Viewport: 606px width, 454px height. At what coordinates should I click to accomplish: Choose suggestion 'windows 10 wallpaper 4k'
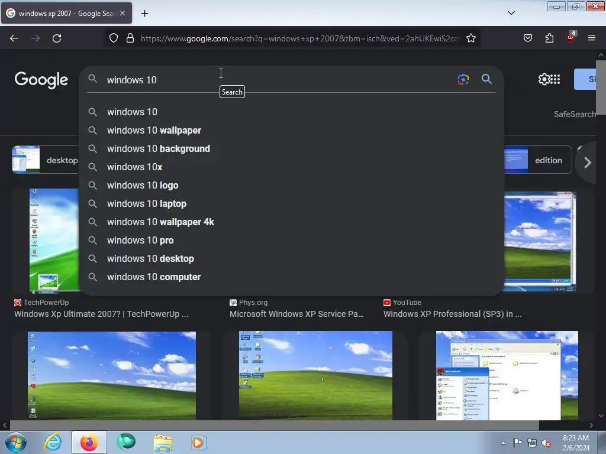[x=291, y=222]
